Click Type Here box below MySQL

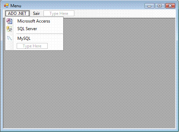[32, 46]
